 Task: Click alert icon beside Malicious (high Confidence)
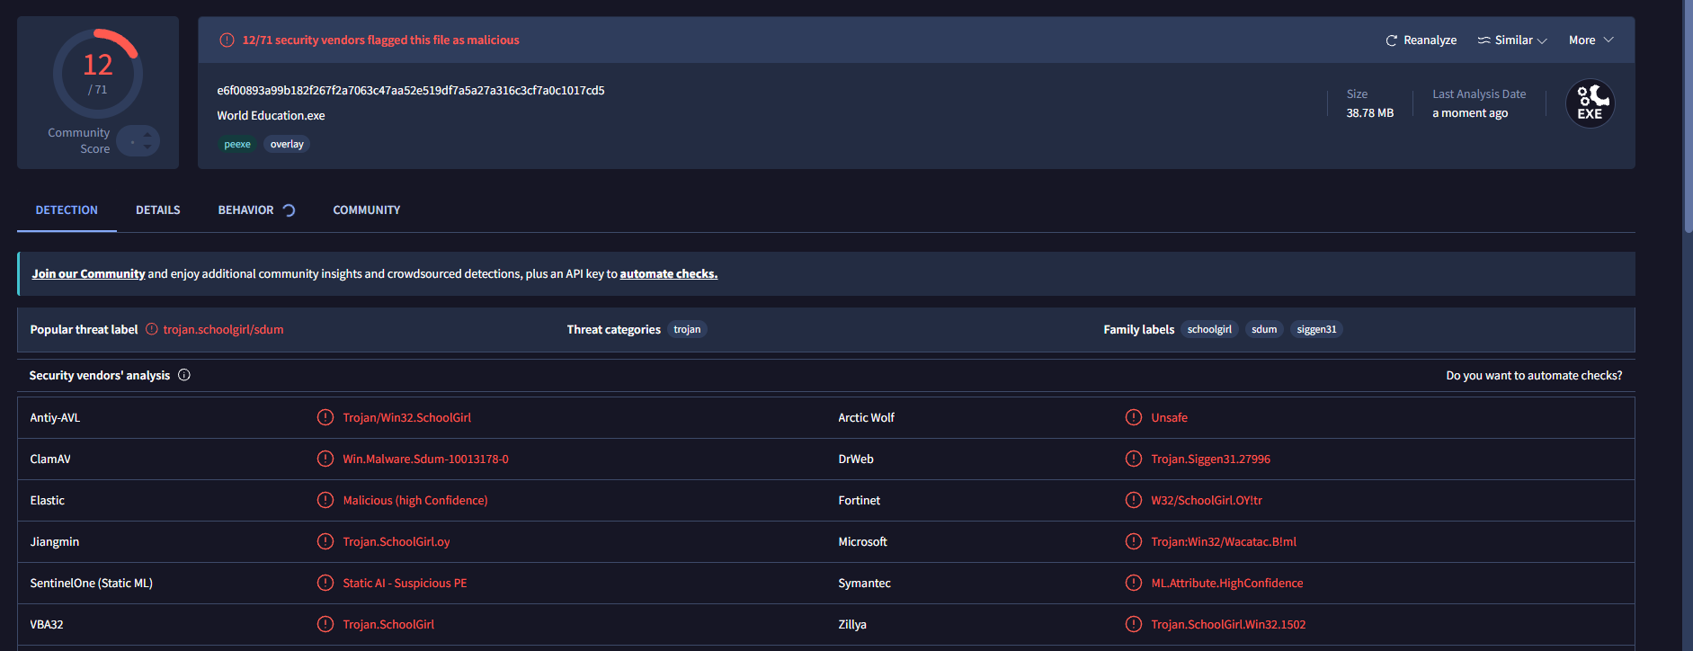[x=325, y=500]
